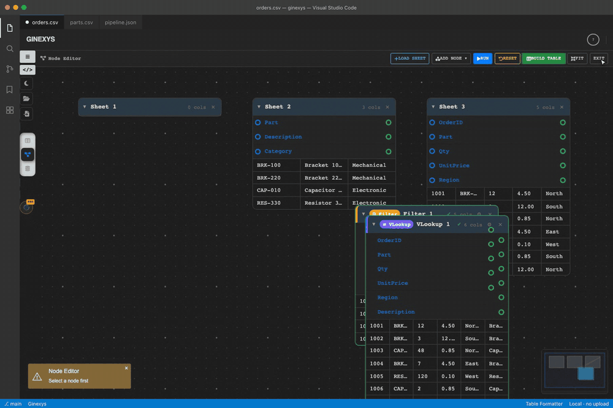Dismiss the Node Editor warning toast
This screenshot has width=613, height=408.
(126, 368)
